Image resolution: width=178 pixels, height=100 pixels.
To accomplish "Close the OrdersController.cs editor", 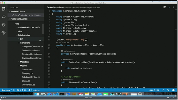I will tap(174, 7).
